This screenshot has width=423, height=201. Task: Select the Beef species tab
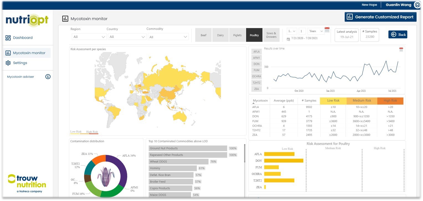(203, 35)
